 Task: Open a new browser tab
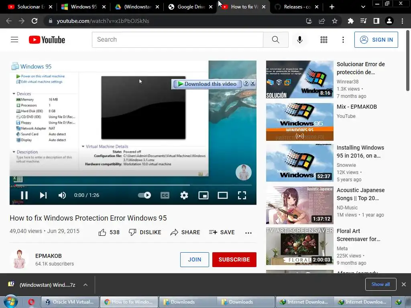pos(332,7)
